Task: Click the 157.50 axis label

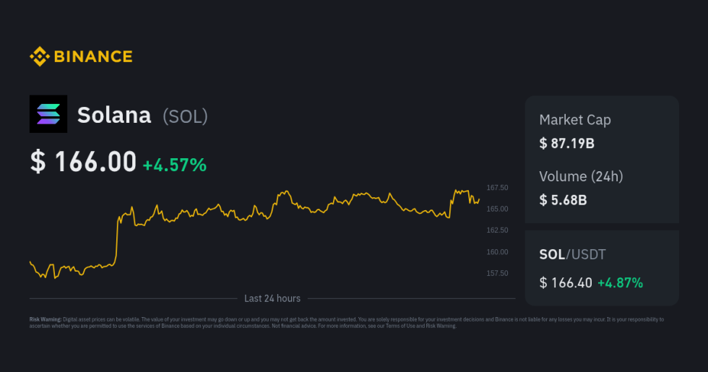Action: click(497, 273)
